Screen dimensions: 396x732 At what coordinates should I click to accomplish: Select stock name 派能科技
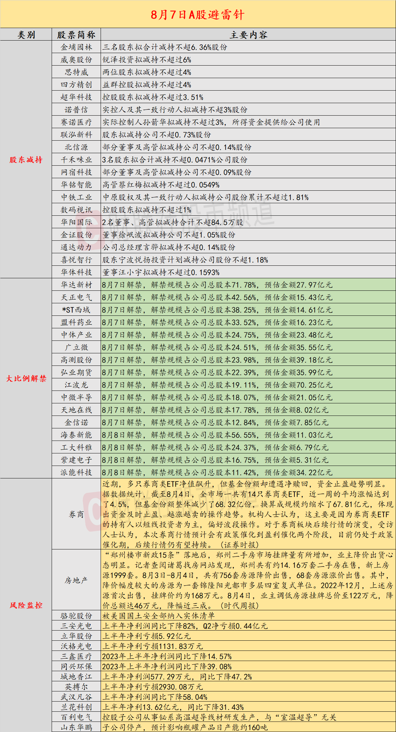tap(76, 472)
